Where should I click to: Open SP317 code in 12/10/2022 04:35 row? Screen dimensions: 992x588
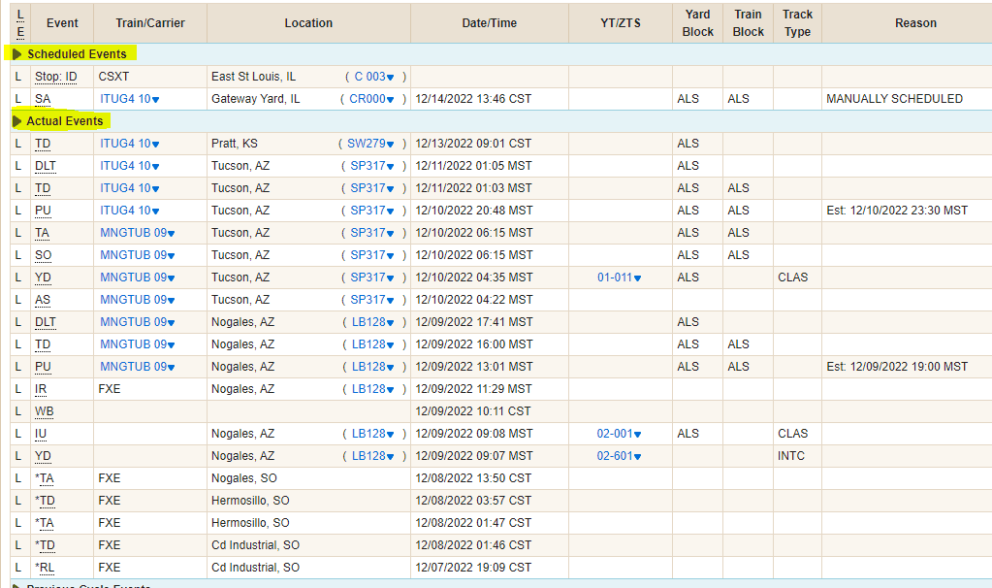[x=372, y=278]
